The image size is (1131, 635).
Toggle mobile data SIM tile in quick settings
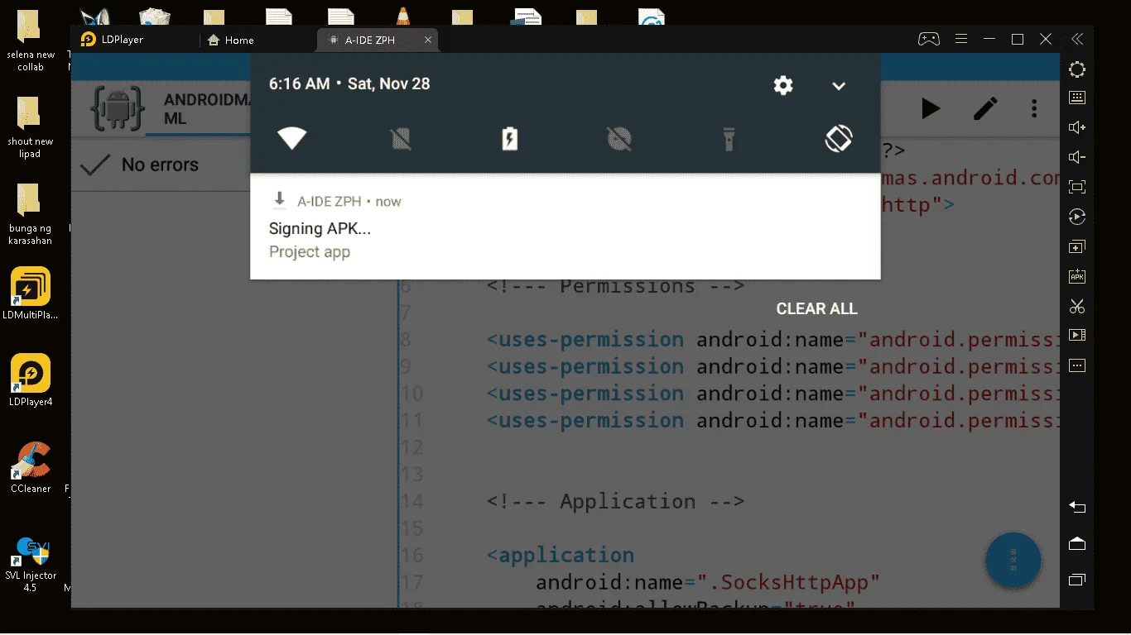tap(401, 139)
